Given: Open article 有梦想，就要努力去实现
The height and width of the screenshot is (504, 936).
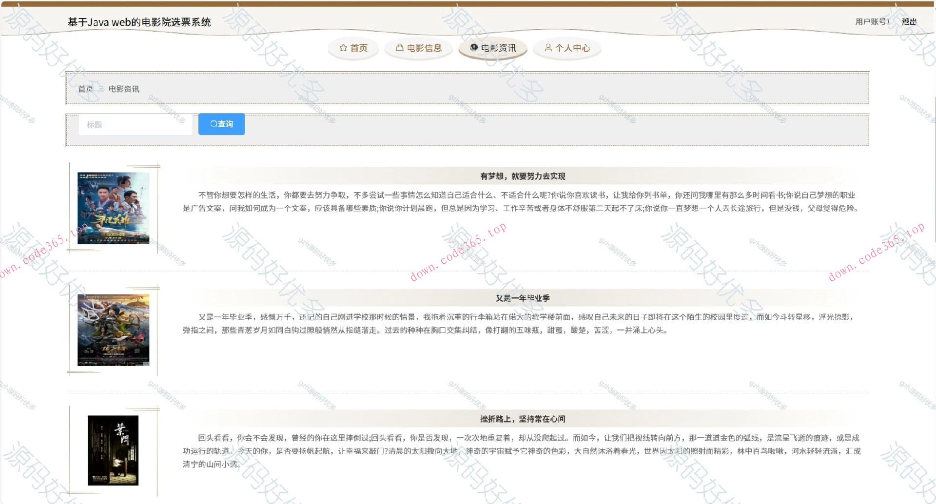Looking at the screenshot, I should (x=524, y=176).
